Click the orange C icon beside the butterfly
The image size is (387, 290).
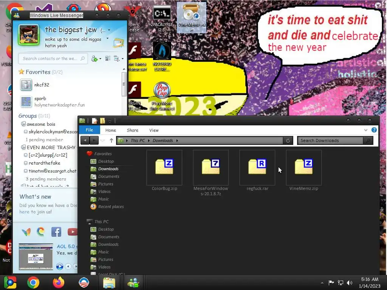click(x=41, y=232)
